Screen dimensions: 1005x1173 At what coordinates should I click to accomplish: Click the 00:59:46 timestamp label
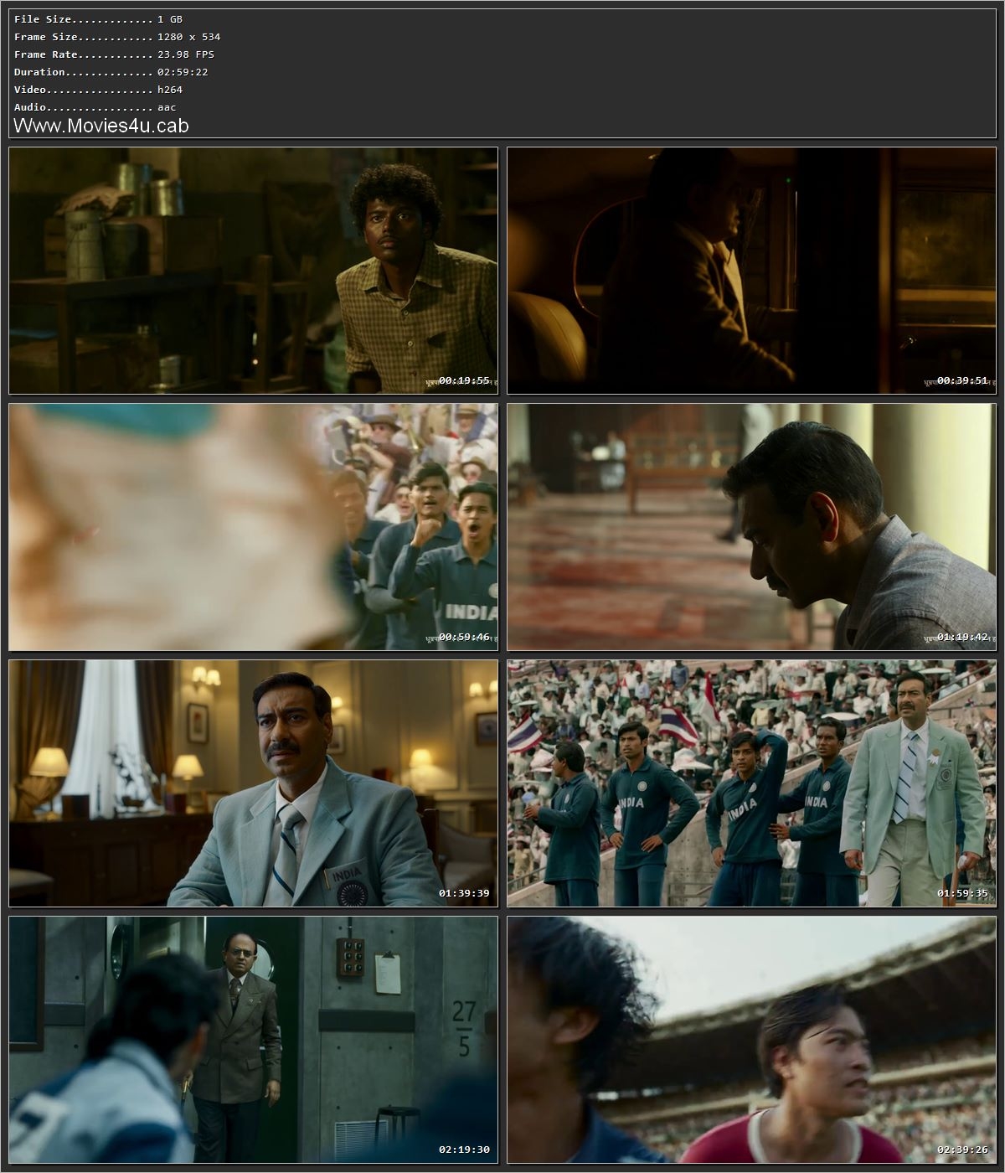point(460,636)
